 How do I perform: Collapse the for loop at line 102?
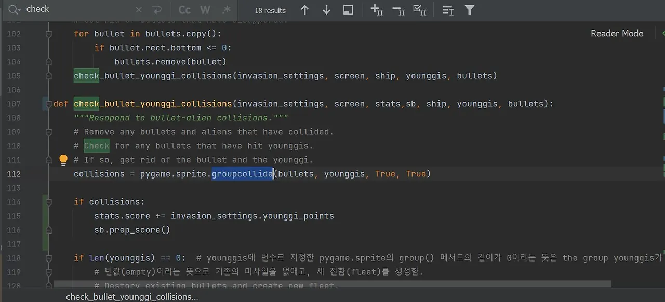49,34
